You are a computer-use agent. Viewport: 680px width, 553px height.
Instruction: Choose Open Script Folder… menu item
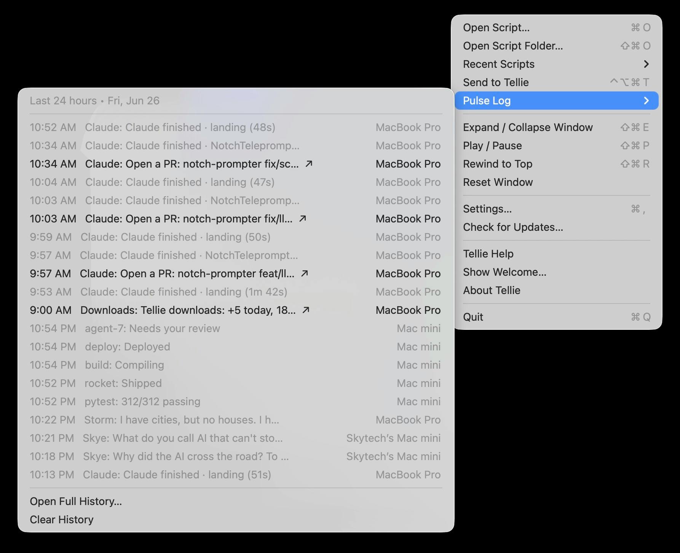click(x=557, y=46)
